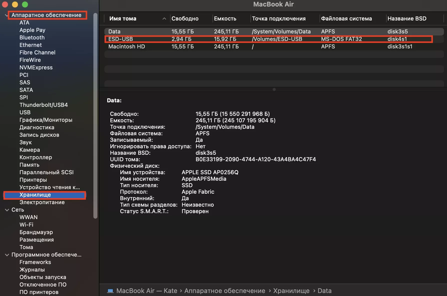Open Параллельный SCSI entry

46,172
